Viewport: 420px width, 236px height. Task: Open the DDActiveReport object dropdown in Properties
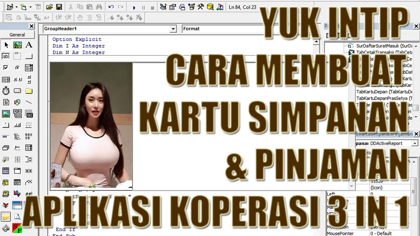pos(415,143)
